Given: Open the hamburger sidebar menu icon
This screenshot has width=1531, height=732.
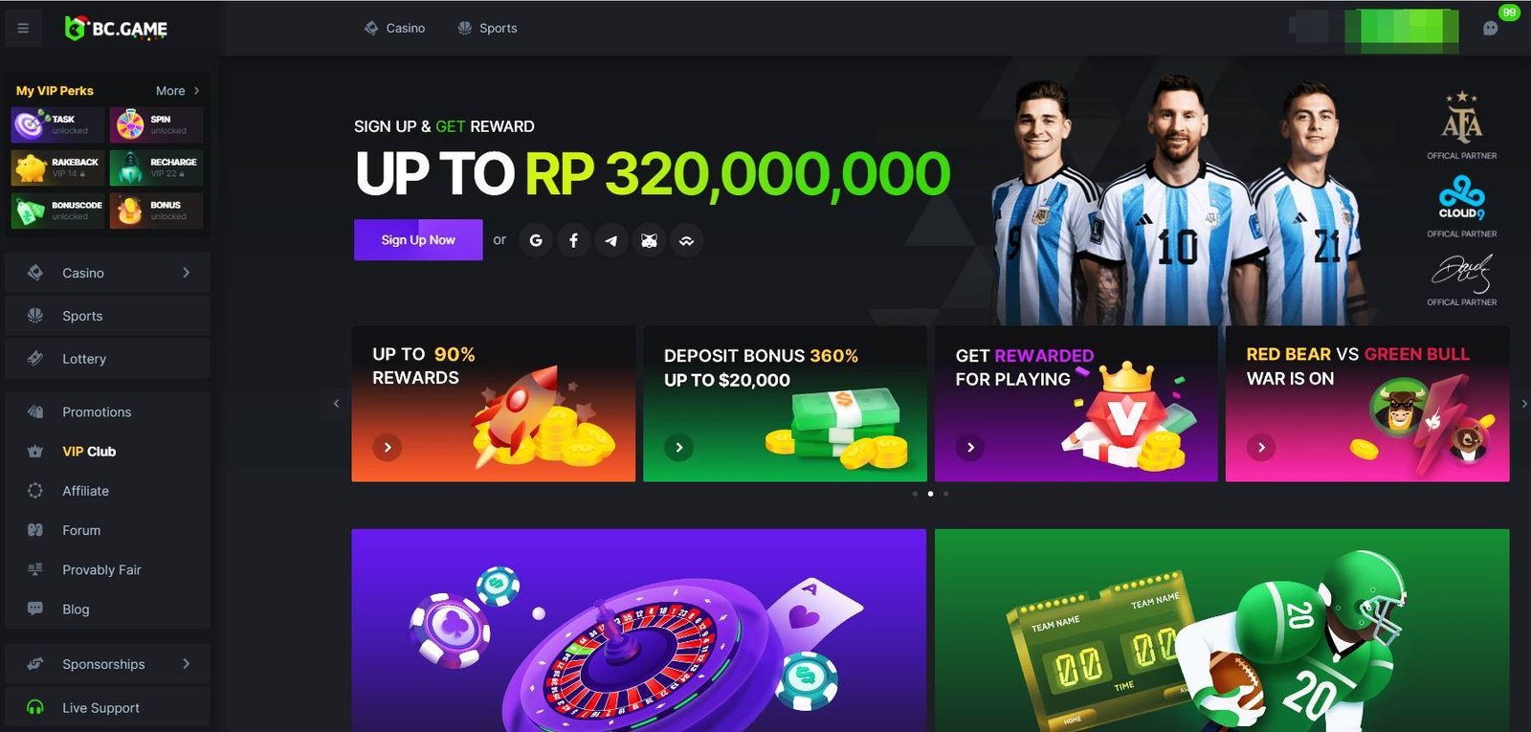Looking at the screenshot, I should coord(23,29).
